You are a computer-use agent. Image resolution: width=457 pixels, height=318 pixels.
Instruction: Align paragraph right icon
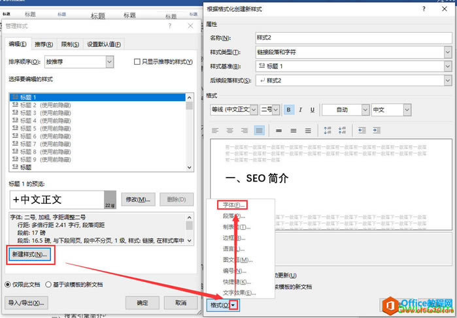(245, 131)
